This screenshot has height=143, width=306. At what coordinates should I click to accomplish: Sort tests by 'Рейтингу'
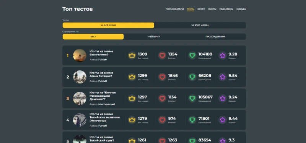tap(154, 36)
